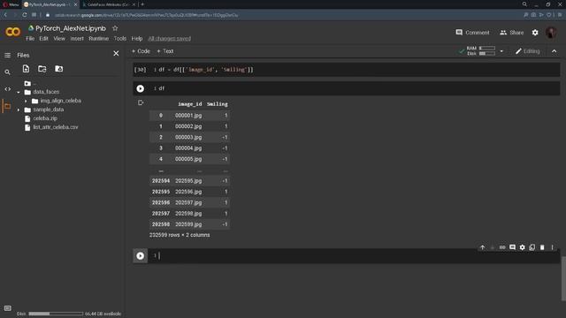Screen dimensions: 566x318
Task: Open the Tools menu
Action: tap(120, 39)
